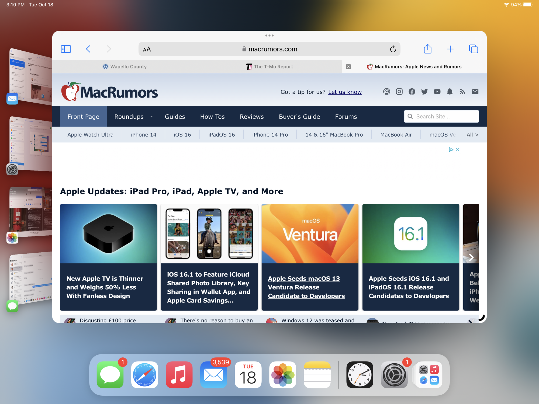Open a new Safari tab
Image resolution: width=539 pixels, height=404 pixels.
450,49
